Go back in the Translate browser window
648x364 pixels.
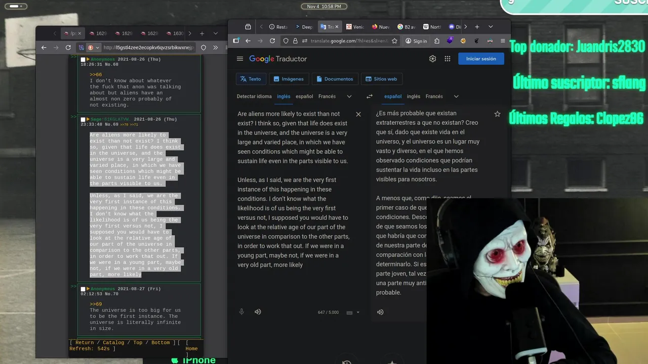248,41
